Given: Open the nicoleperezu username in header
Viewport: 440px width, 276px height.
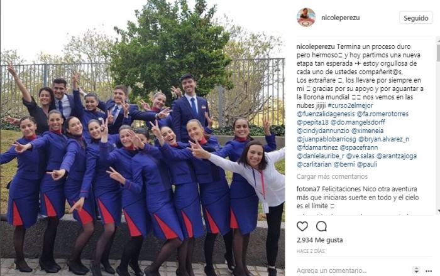Looking at the screenshot, I should tap(341, 18).
